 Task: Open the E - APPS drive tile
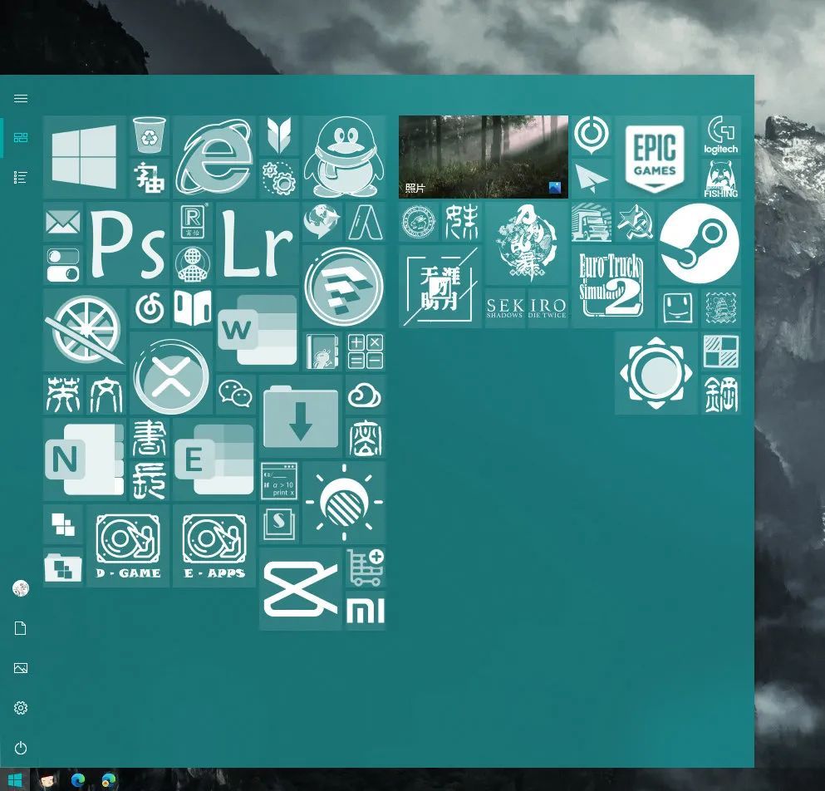coord(214,546)
